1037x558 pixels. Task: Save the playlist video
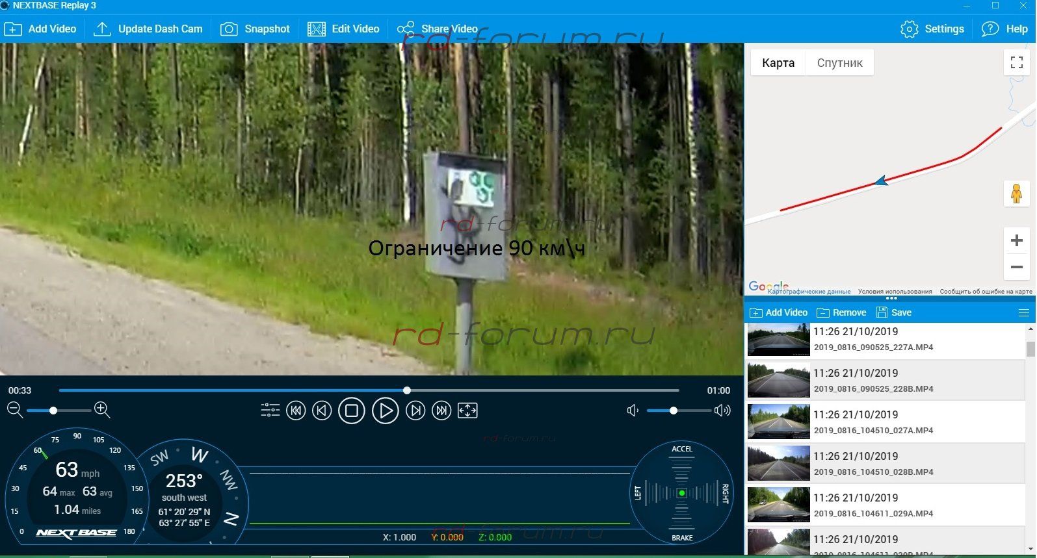[894, 312]
